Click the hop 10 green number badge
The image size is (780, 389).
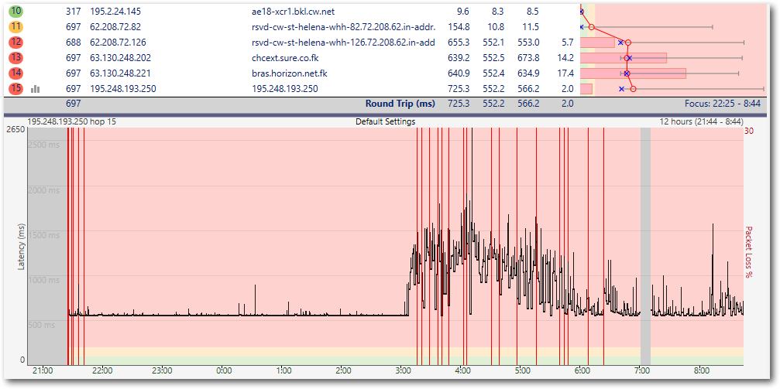click(16, 12)
